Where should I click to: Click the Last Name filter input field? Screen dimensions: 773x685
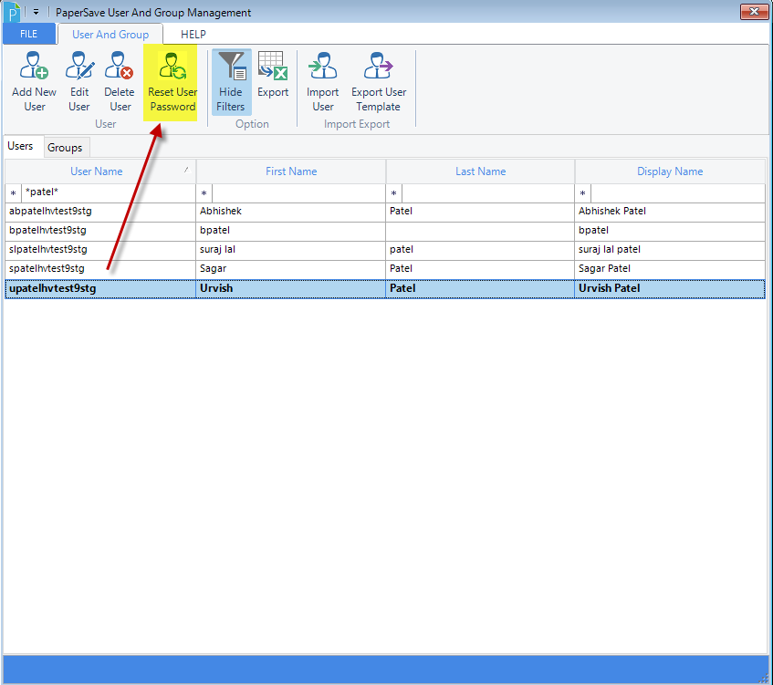[488, 193]
